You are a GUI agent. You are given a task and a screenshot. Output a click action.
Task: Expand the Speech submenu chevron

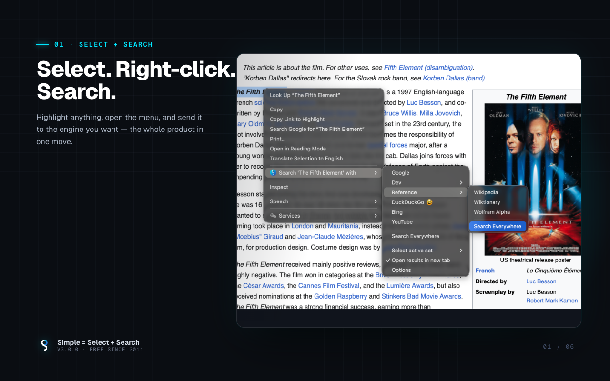[376, 201]
